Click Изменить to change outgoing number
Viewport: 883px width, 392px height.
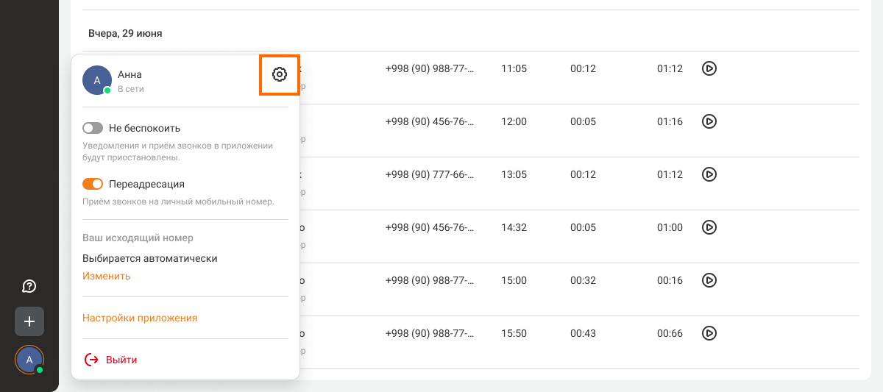106,276
